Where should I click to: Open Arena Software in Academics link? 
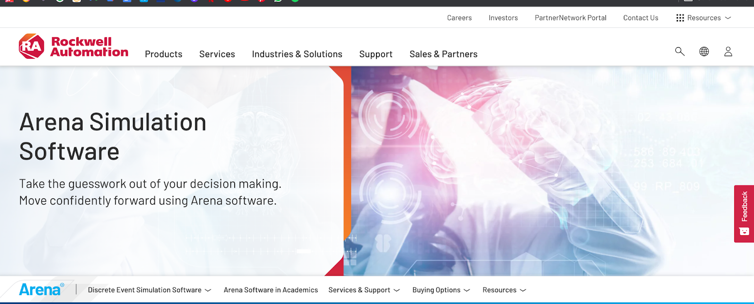pos(271,290)
